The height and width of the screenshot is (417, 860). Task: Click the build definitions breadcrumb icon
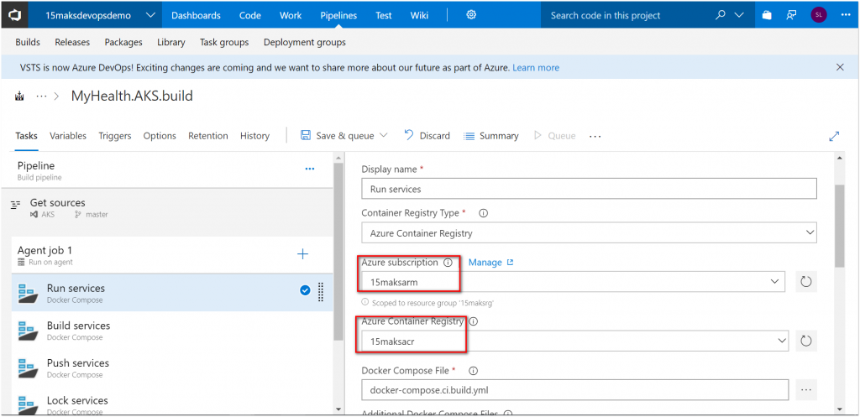[x=20, y=96]
